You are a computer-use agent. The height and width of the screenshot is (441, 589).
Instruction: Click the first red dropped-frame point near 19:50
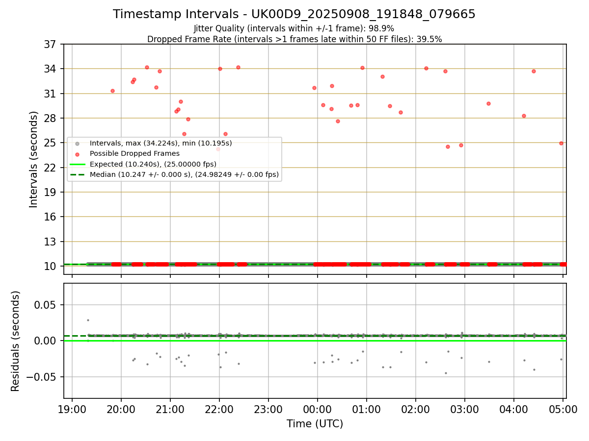112,91
